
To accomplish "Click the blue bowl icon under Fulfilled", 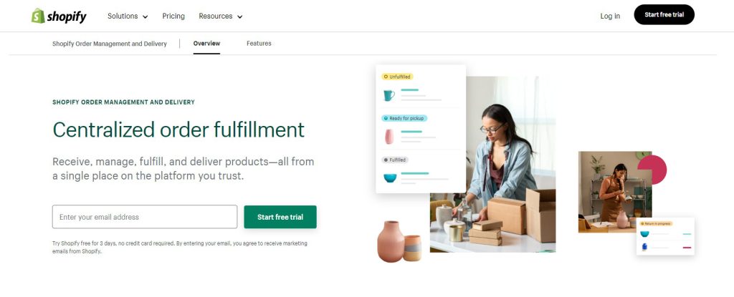I will (x=390, y=178).
